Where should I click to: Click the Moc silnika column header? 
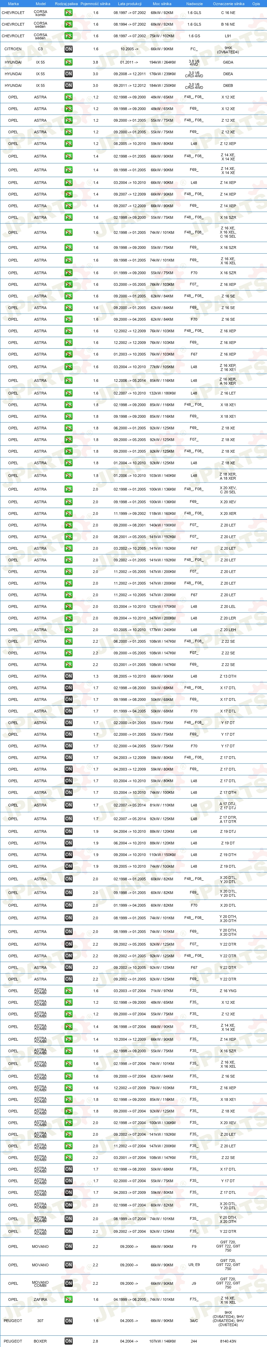[162, 4]
